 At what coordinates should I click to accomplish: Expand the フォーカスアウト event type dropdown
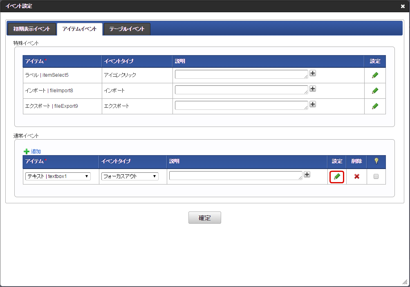tap(130, 176)
